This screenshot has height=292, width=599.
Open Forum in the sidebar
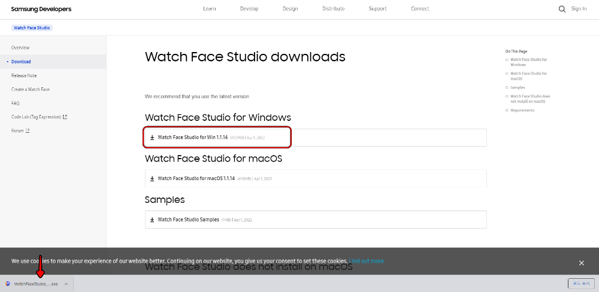(17, 130)
